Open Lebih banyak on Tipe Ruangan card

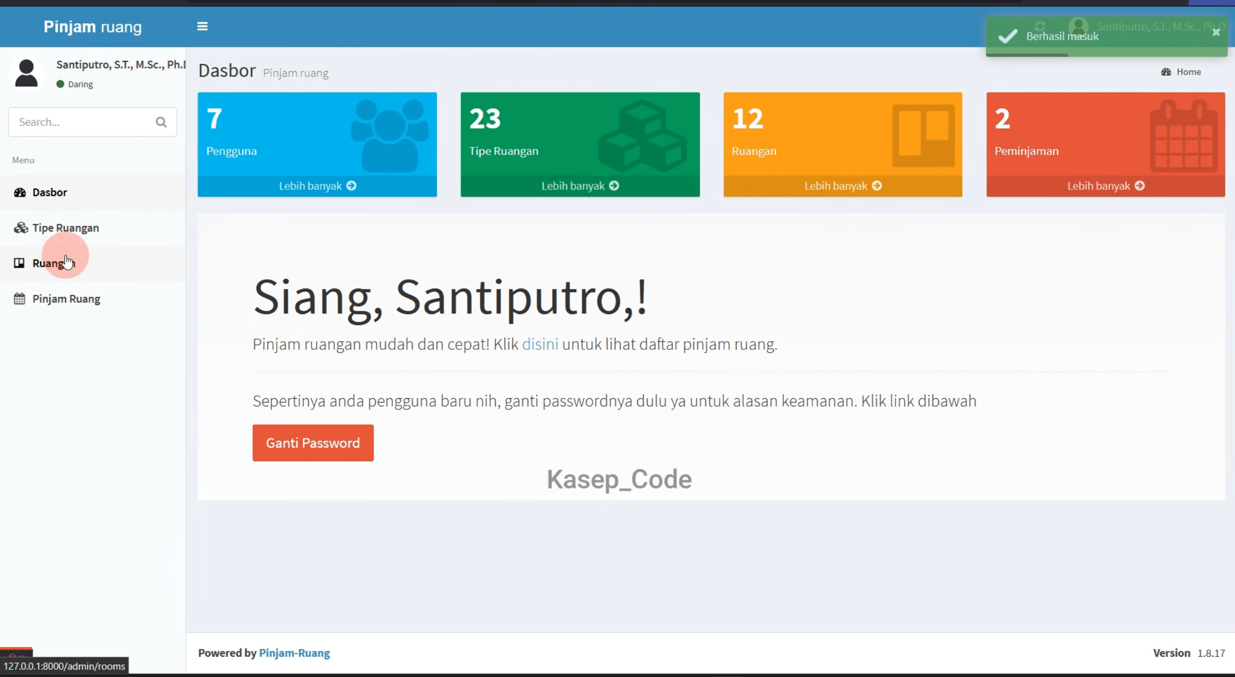click(580, 186)
